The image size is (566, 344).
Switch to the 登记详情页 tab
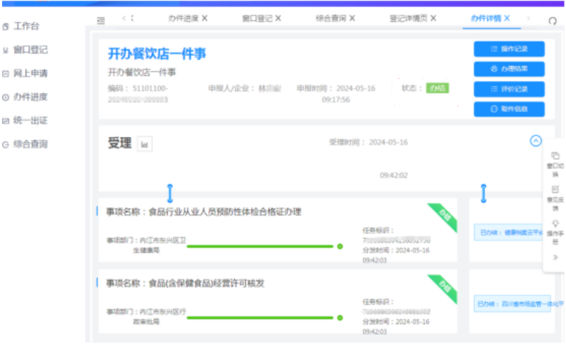click(x=408, y=18)
